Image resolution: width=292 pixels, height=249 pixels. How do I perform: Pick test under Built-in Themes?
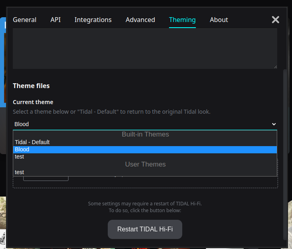point(19,157)
